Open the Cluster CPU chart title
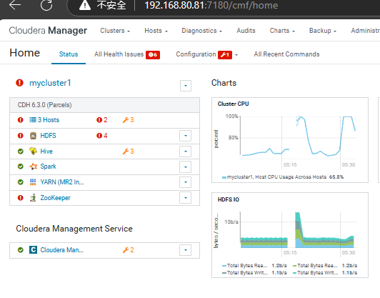This screenshot has height=298, width=380. pos(233,104)
